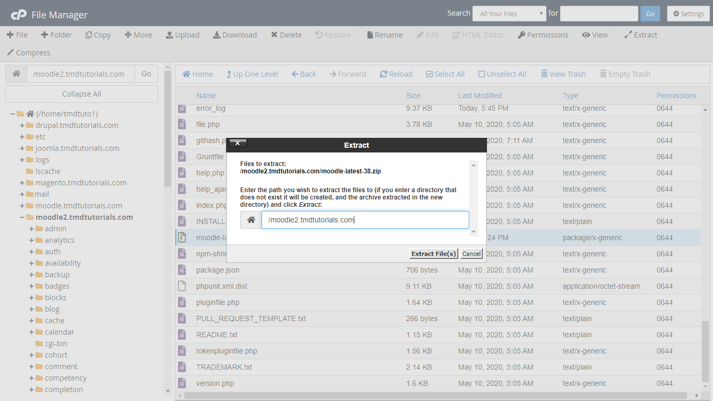Open Permissions key icon in toolbar

[543, 35]
